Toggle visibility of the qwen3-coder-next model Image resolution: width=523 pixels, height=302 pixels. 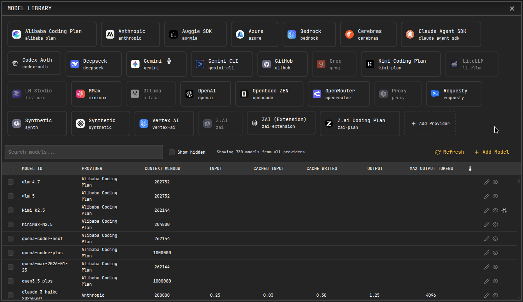pos(495,239)
